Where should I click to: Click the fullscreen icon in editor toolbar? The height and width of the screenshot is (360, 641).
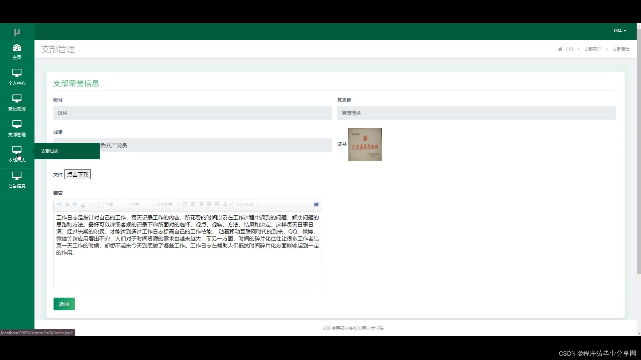316,204
